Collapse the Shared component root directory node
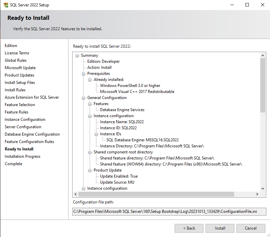This screenshot has width=270, height=237. pyautogui.click(x=90, y=152)
